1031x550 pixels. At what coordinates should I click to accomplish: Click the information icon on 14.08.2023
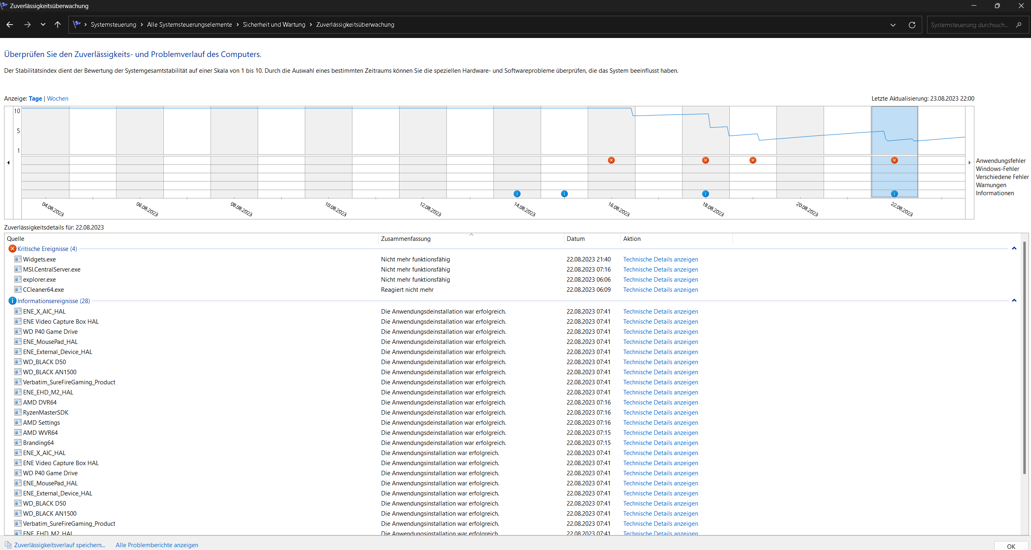517,194
